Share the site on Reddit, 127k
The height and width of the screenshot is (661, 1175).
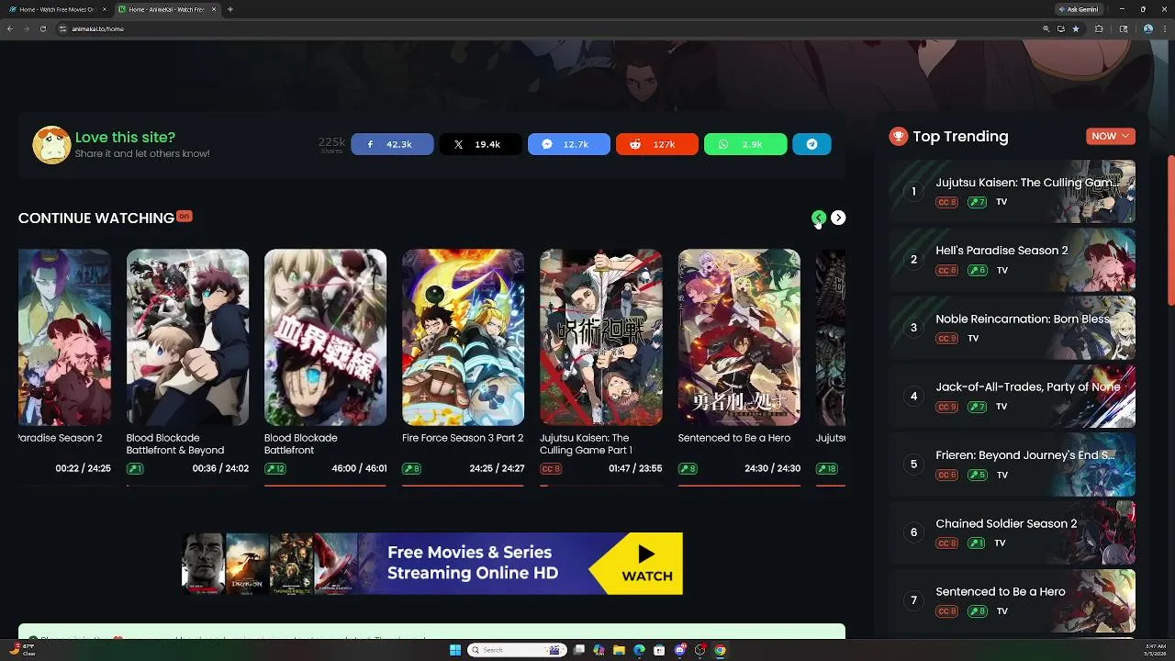[x=656, y=144]
